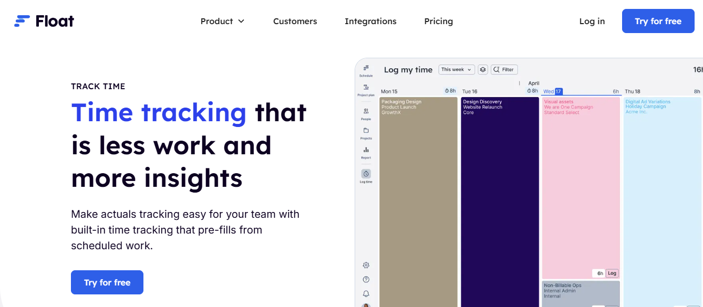The image size is (703, 307).
Task: Click the Tue 16 day header
Action: 470,91
